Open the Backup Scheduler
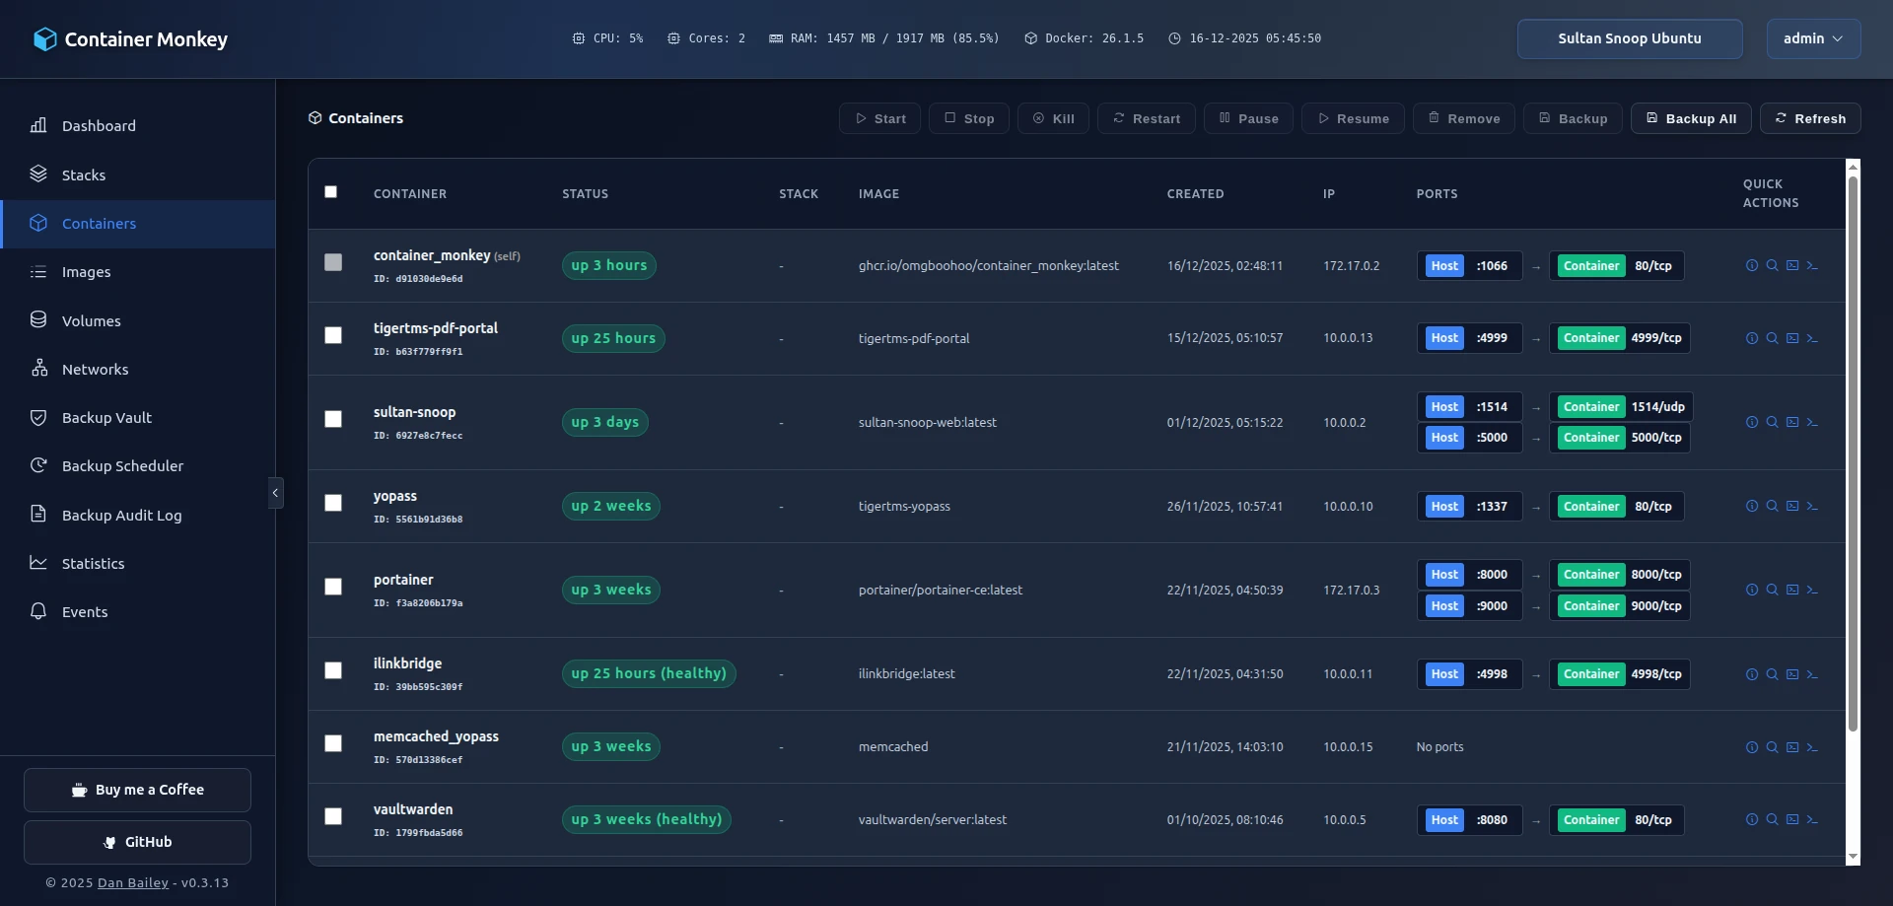The width and height of the screenshot is (1893, 906). point(123,465)
